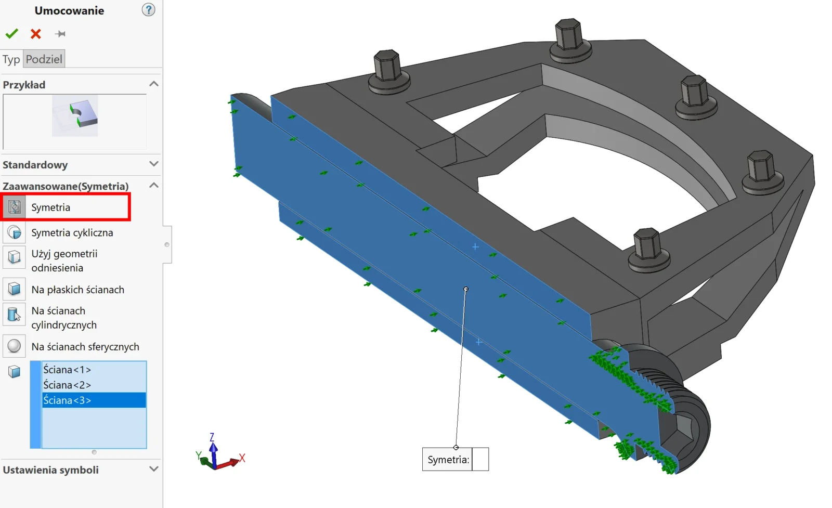
Task: Click the panel collapse handle
Action: click(167, 244)
